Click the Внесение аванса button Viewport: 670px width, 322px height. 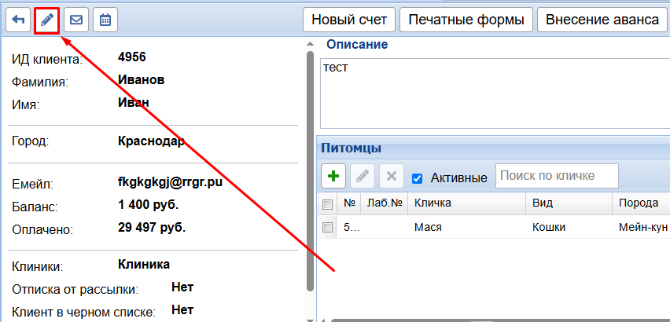point(602,20)
